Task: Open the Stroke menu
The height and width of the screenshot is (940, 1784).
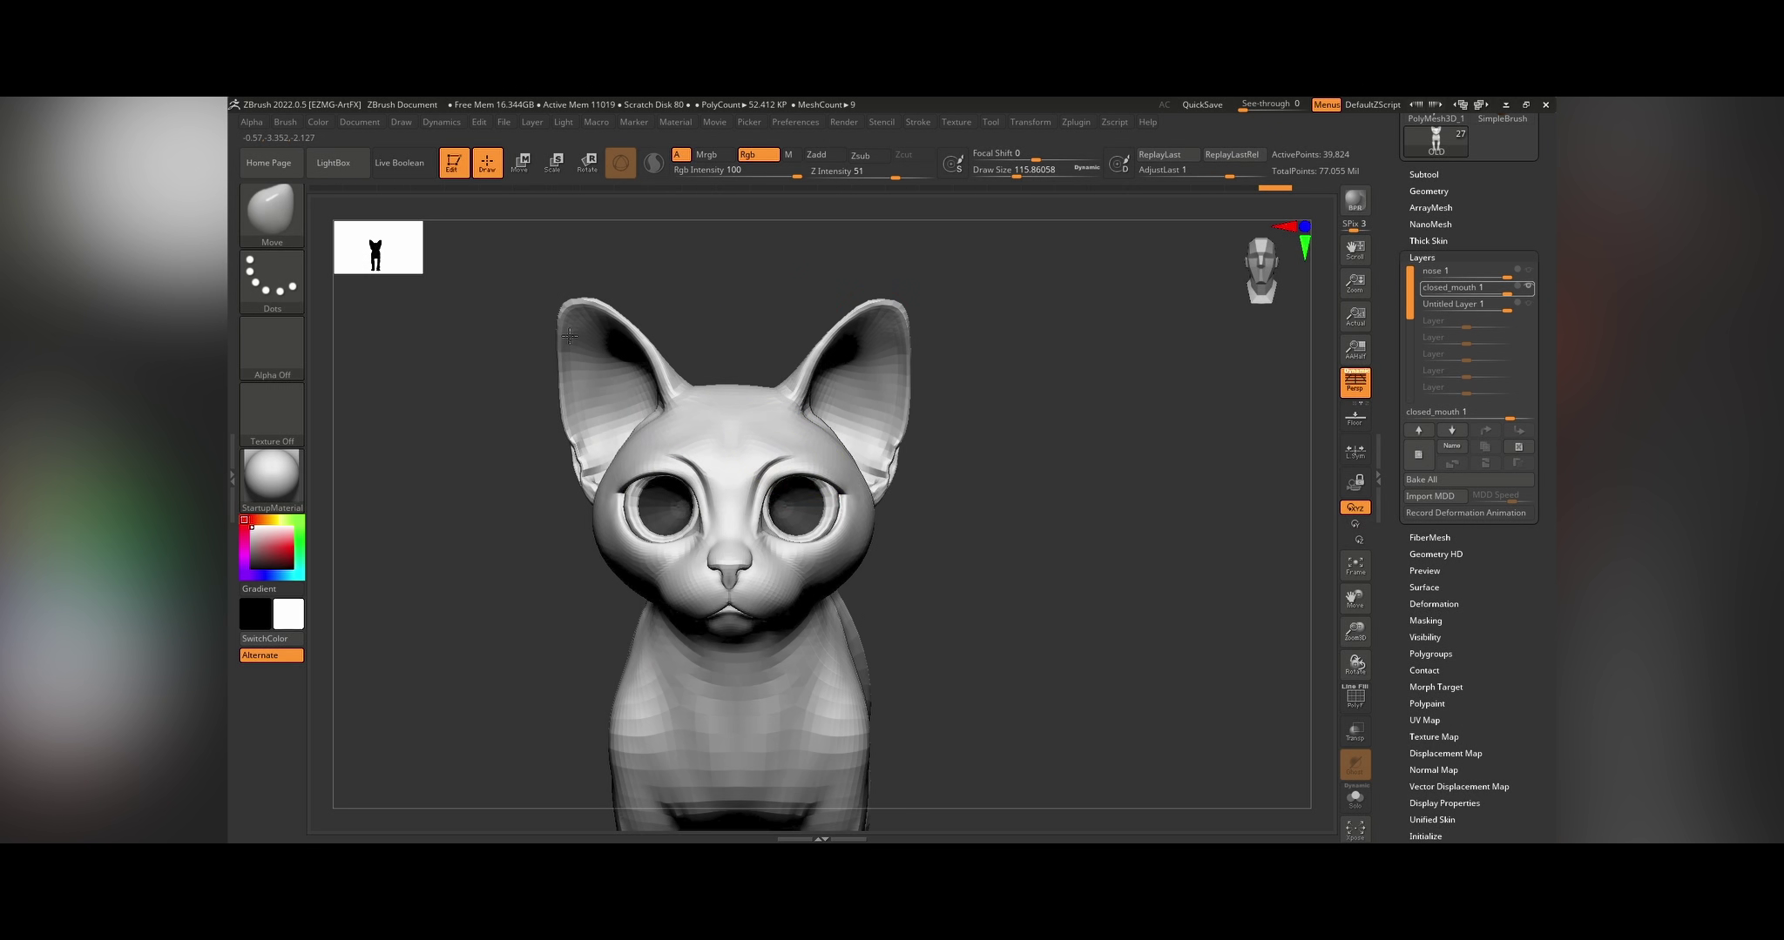Action: [917, 122]
